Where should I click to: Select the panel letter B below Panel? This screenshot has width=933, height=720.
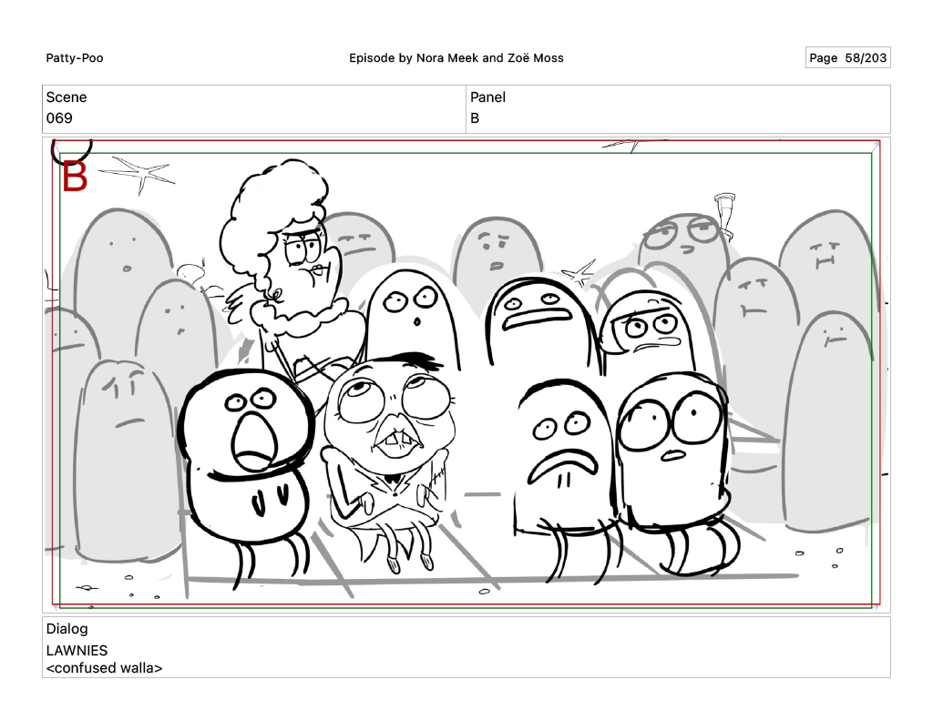click(x=475, y=118)
